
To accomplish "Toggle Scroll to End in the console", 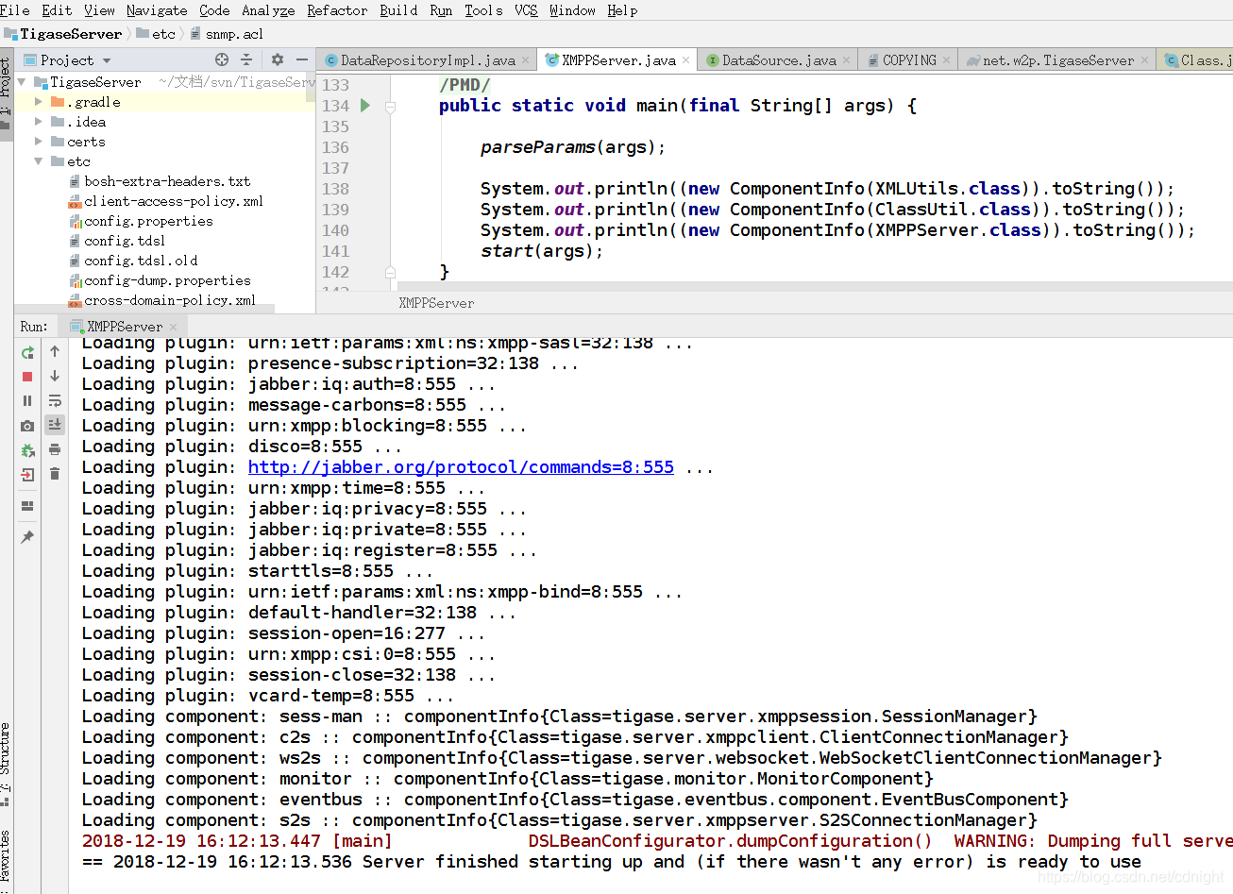I will tap(55, 425).
